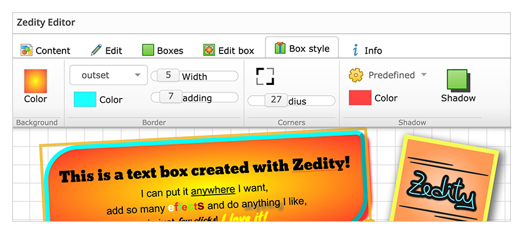The image size is (523, 234).
Task: Click the blue Info icon
Action: [x=356, y=50]
